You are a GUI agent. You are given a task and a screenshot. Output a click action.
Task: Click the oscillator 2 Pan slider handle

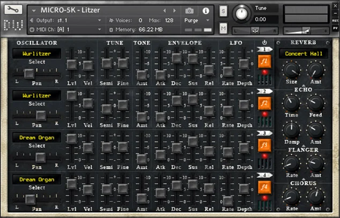[41, 116]
